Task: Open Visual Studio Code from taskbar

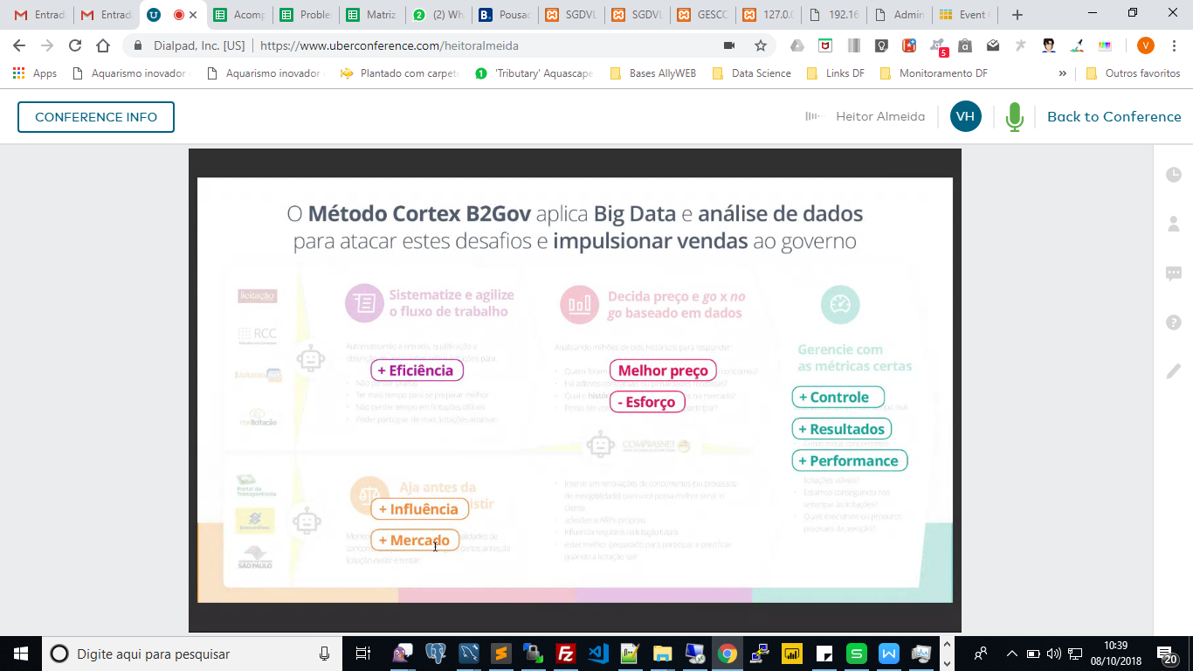Action: pyautogui.click(x=597, y=654)
